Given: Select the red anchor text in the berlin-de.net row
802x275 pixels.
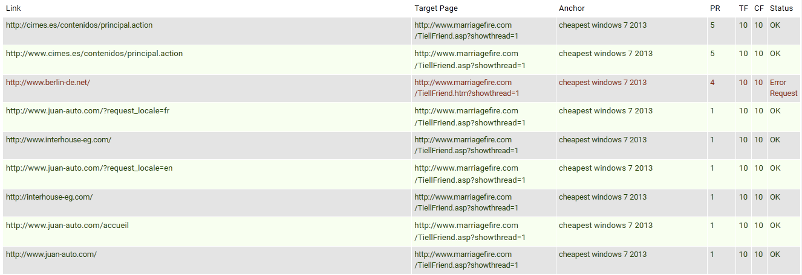Looking at the screenshot, I should 602,83.
